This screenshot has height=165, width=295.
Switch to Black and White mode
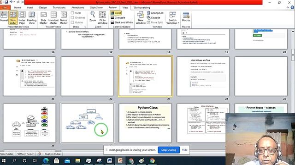point(122,22)
